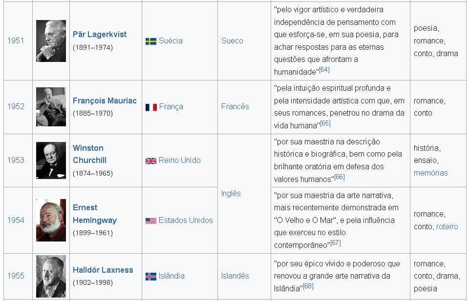Open the year 1952 link
Screen dimensions: 469x301
(x=16, y=106)
